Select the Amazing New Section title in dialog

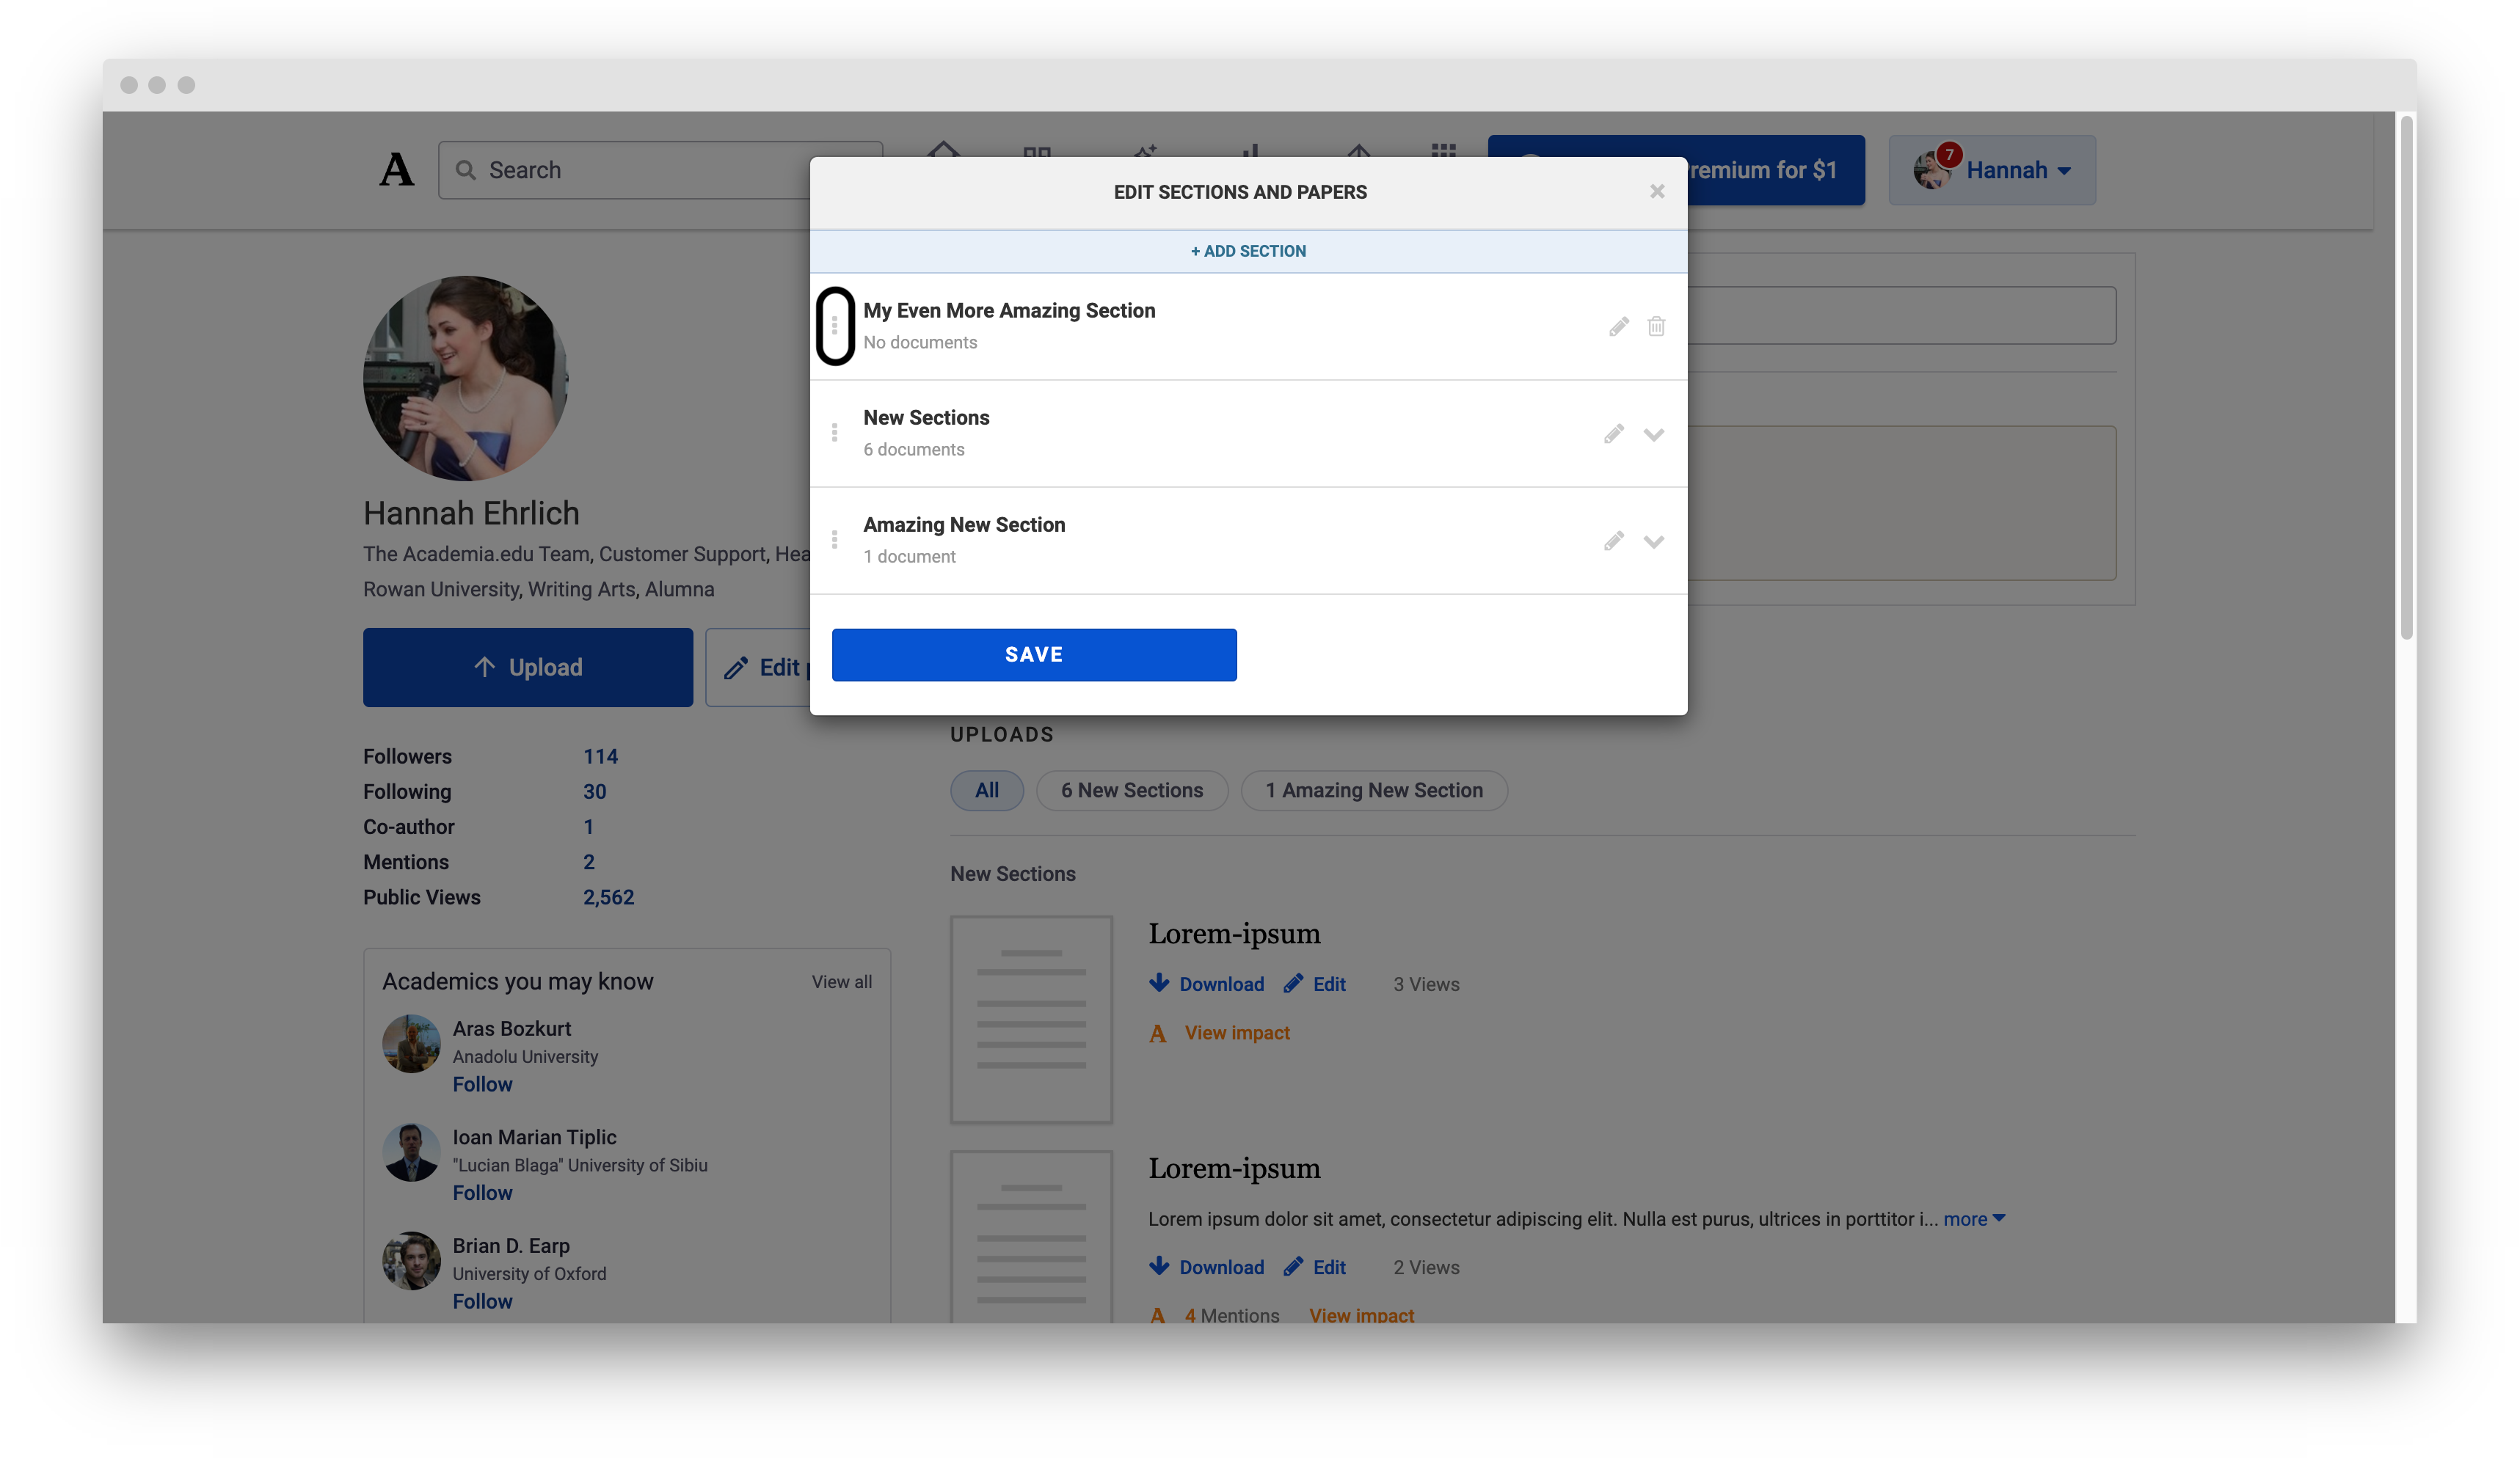[964, 524]
